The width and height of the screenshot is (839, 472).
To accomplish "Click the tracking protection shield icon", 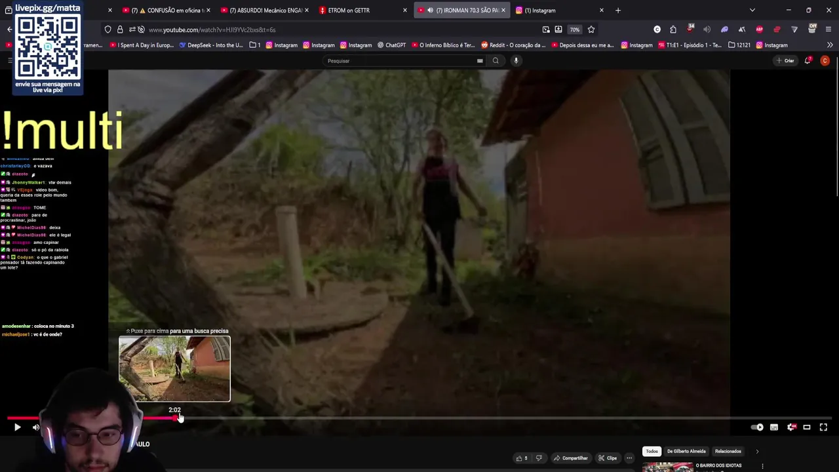I will (x=108, y=29).
